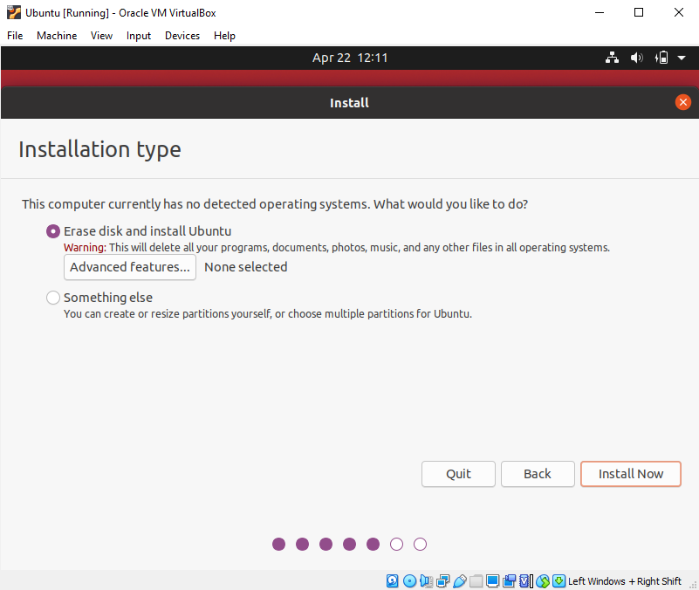Click the Apr 22 12:11 clock
The width and height of the screenshot is (699, 590).
click(350, 58)
